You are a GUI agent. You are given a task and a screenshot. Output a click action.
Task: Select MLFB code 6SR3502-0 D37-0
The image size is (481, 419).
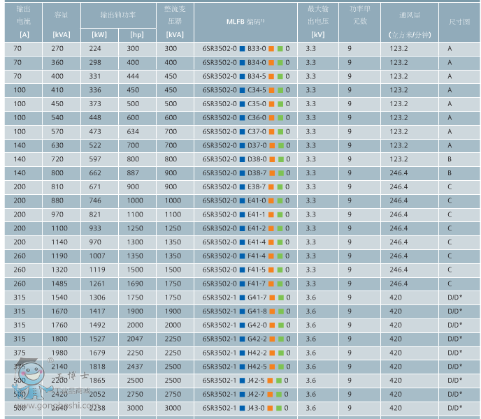[246, 145]
